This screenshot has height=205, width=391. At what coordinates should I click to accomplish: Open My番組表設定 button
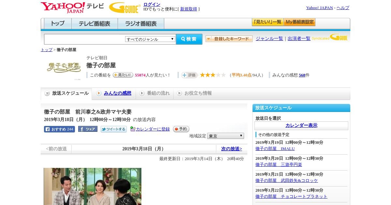click(x=299, y=22)
